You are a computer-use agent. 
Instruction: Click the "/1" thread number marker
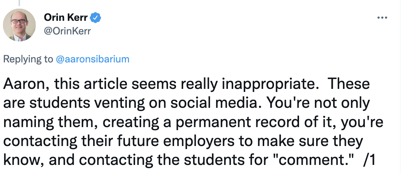(x=369, y=160)
